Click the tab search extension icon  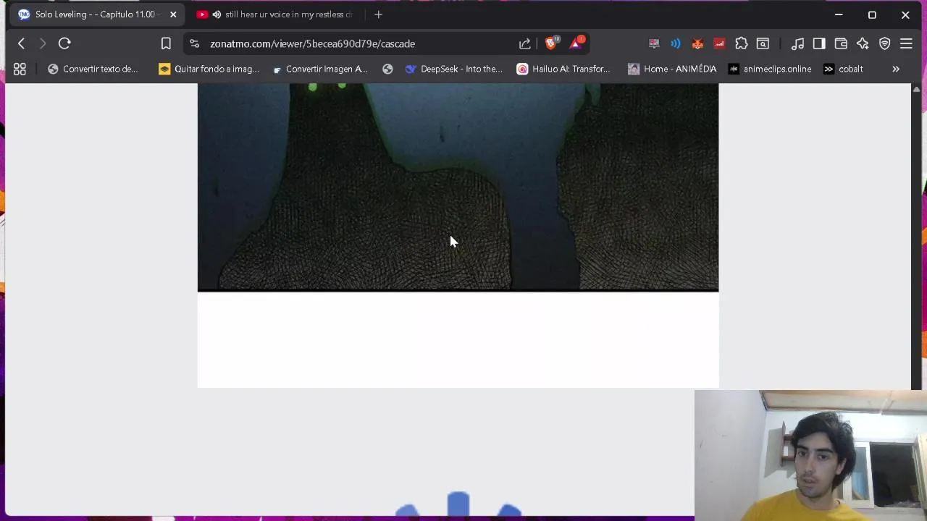point(763,43)
